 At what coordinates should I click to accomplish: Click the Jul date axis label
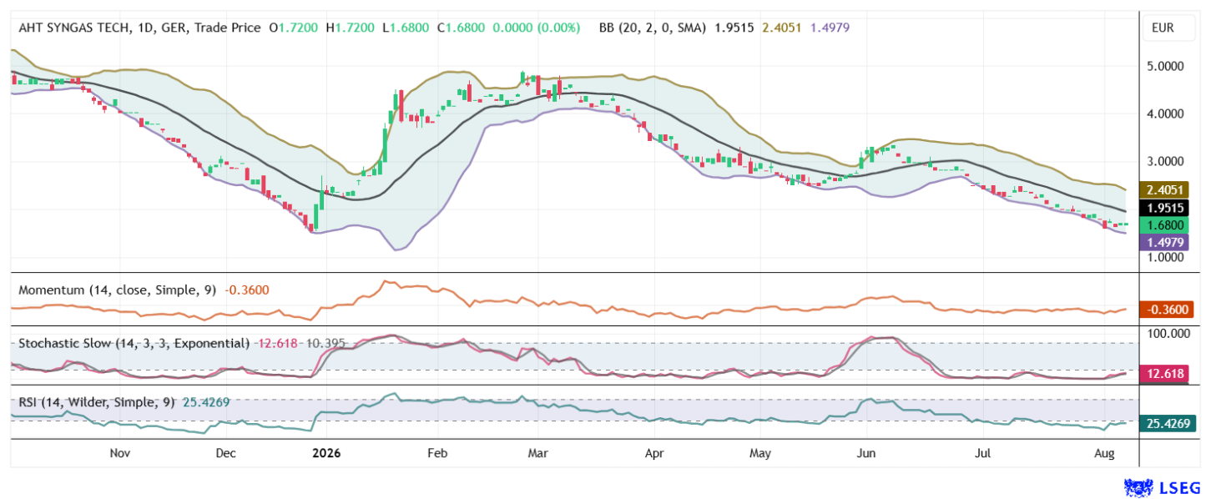click(x=983, y=454)
